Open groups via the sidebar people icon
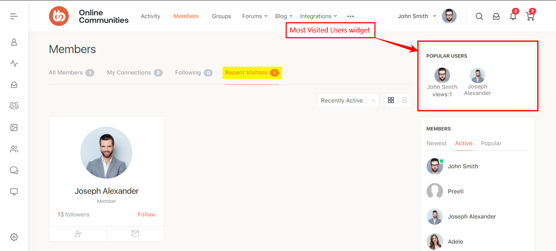 pyautogui.click(x=14, y=105)
